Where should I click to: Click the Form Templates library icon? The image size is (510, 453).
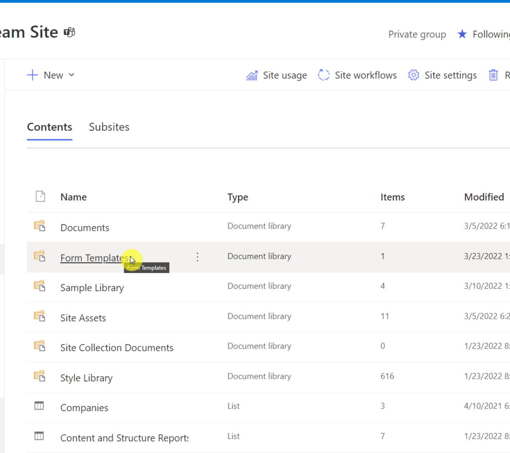(x=39, y=256)
